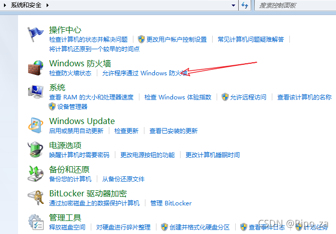This screenshot has height=234, width=336.
Task: Click shield icon beside 允许远程访问
Action: (225, 97)
